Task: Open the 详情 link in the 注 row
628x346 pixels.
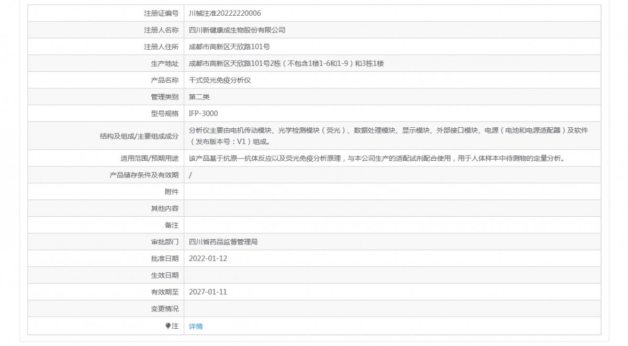Action: [x=196, y=326]
